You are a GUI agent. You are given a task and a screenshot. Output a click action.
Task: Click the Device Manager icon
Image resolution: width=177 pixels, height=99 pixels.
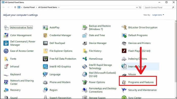coord(85,43)
